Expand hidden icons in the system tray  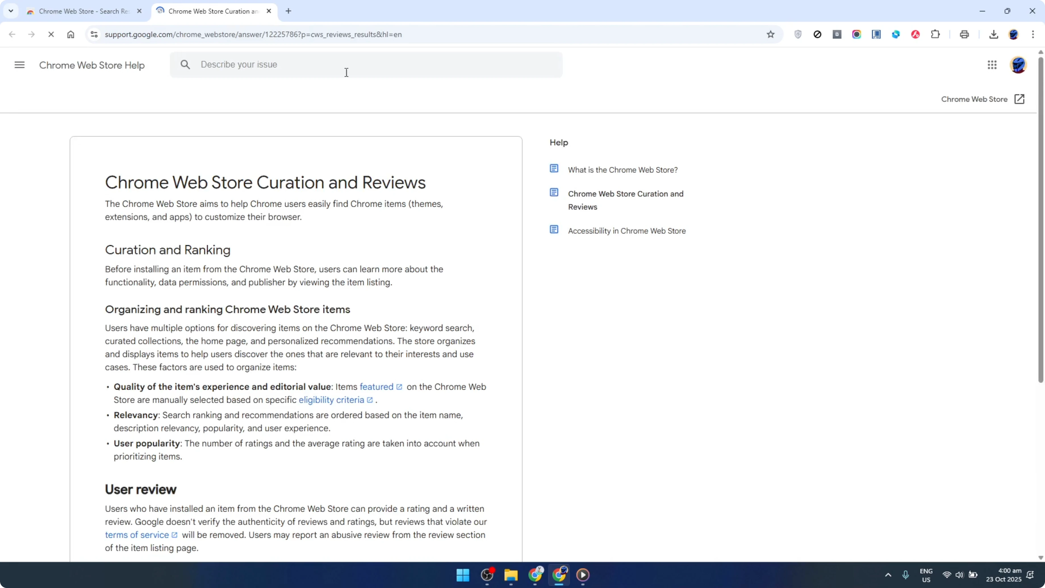(889, 575)
